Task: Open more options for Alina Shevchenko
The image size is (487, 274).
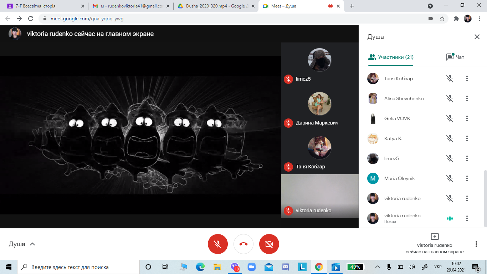Action: tap(467, 98)
